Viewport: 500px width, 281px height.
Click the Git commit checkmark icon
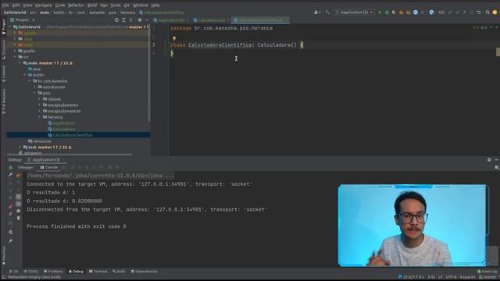coord(457,12)
